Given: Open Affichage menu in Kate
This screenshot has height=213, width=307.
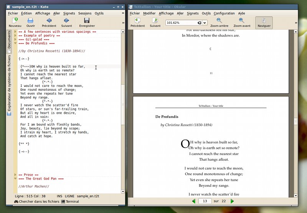Looking at the screenshot, I should 43,13.
